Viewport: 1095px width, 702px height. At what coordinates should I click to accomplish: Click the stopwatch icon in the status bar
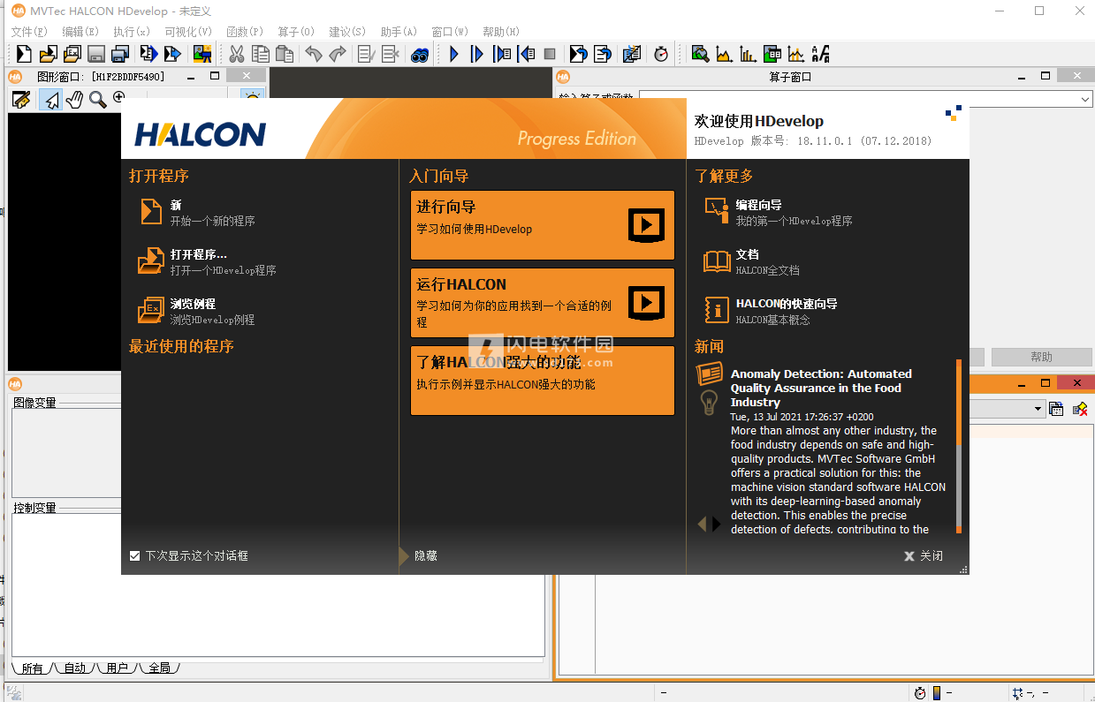tap(920, 693)
